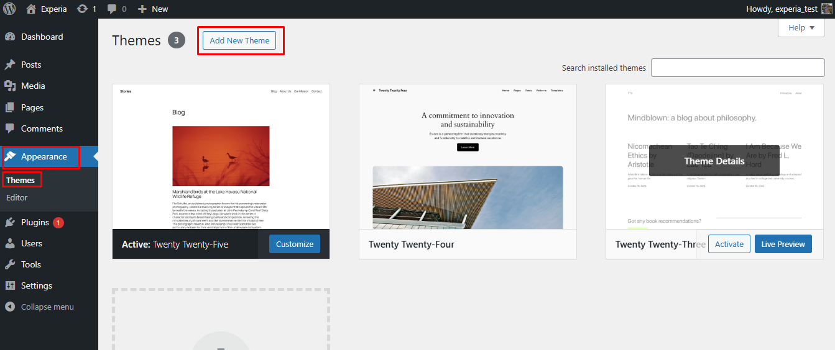Open the Dashboard menu item

[x=42, y=37]
